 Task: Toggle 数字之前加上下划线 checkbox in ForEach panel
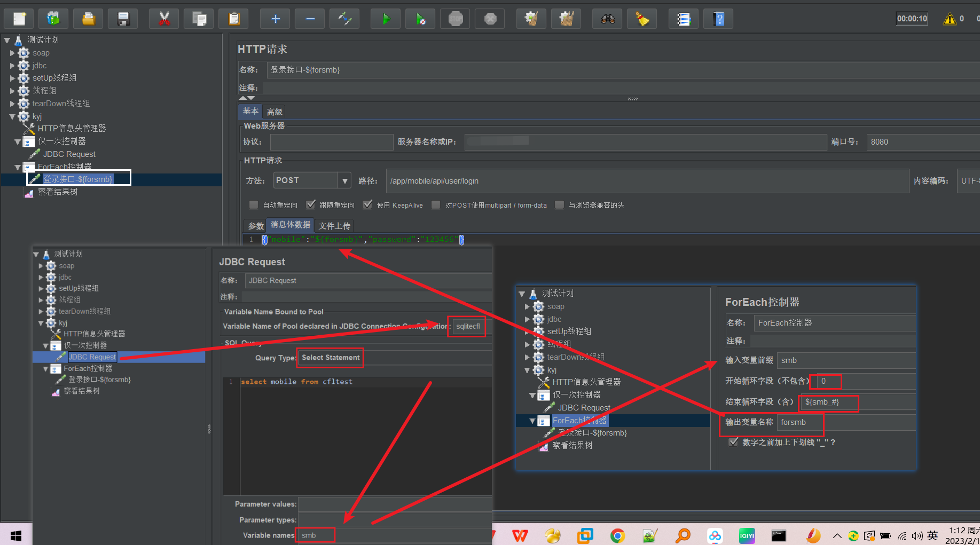[x=734, y=442]
